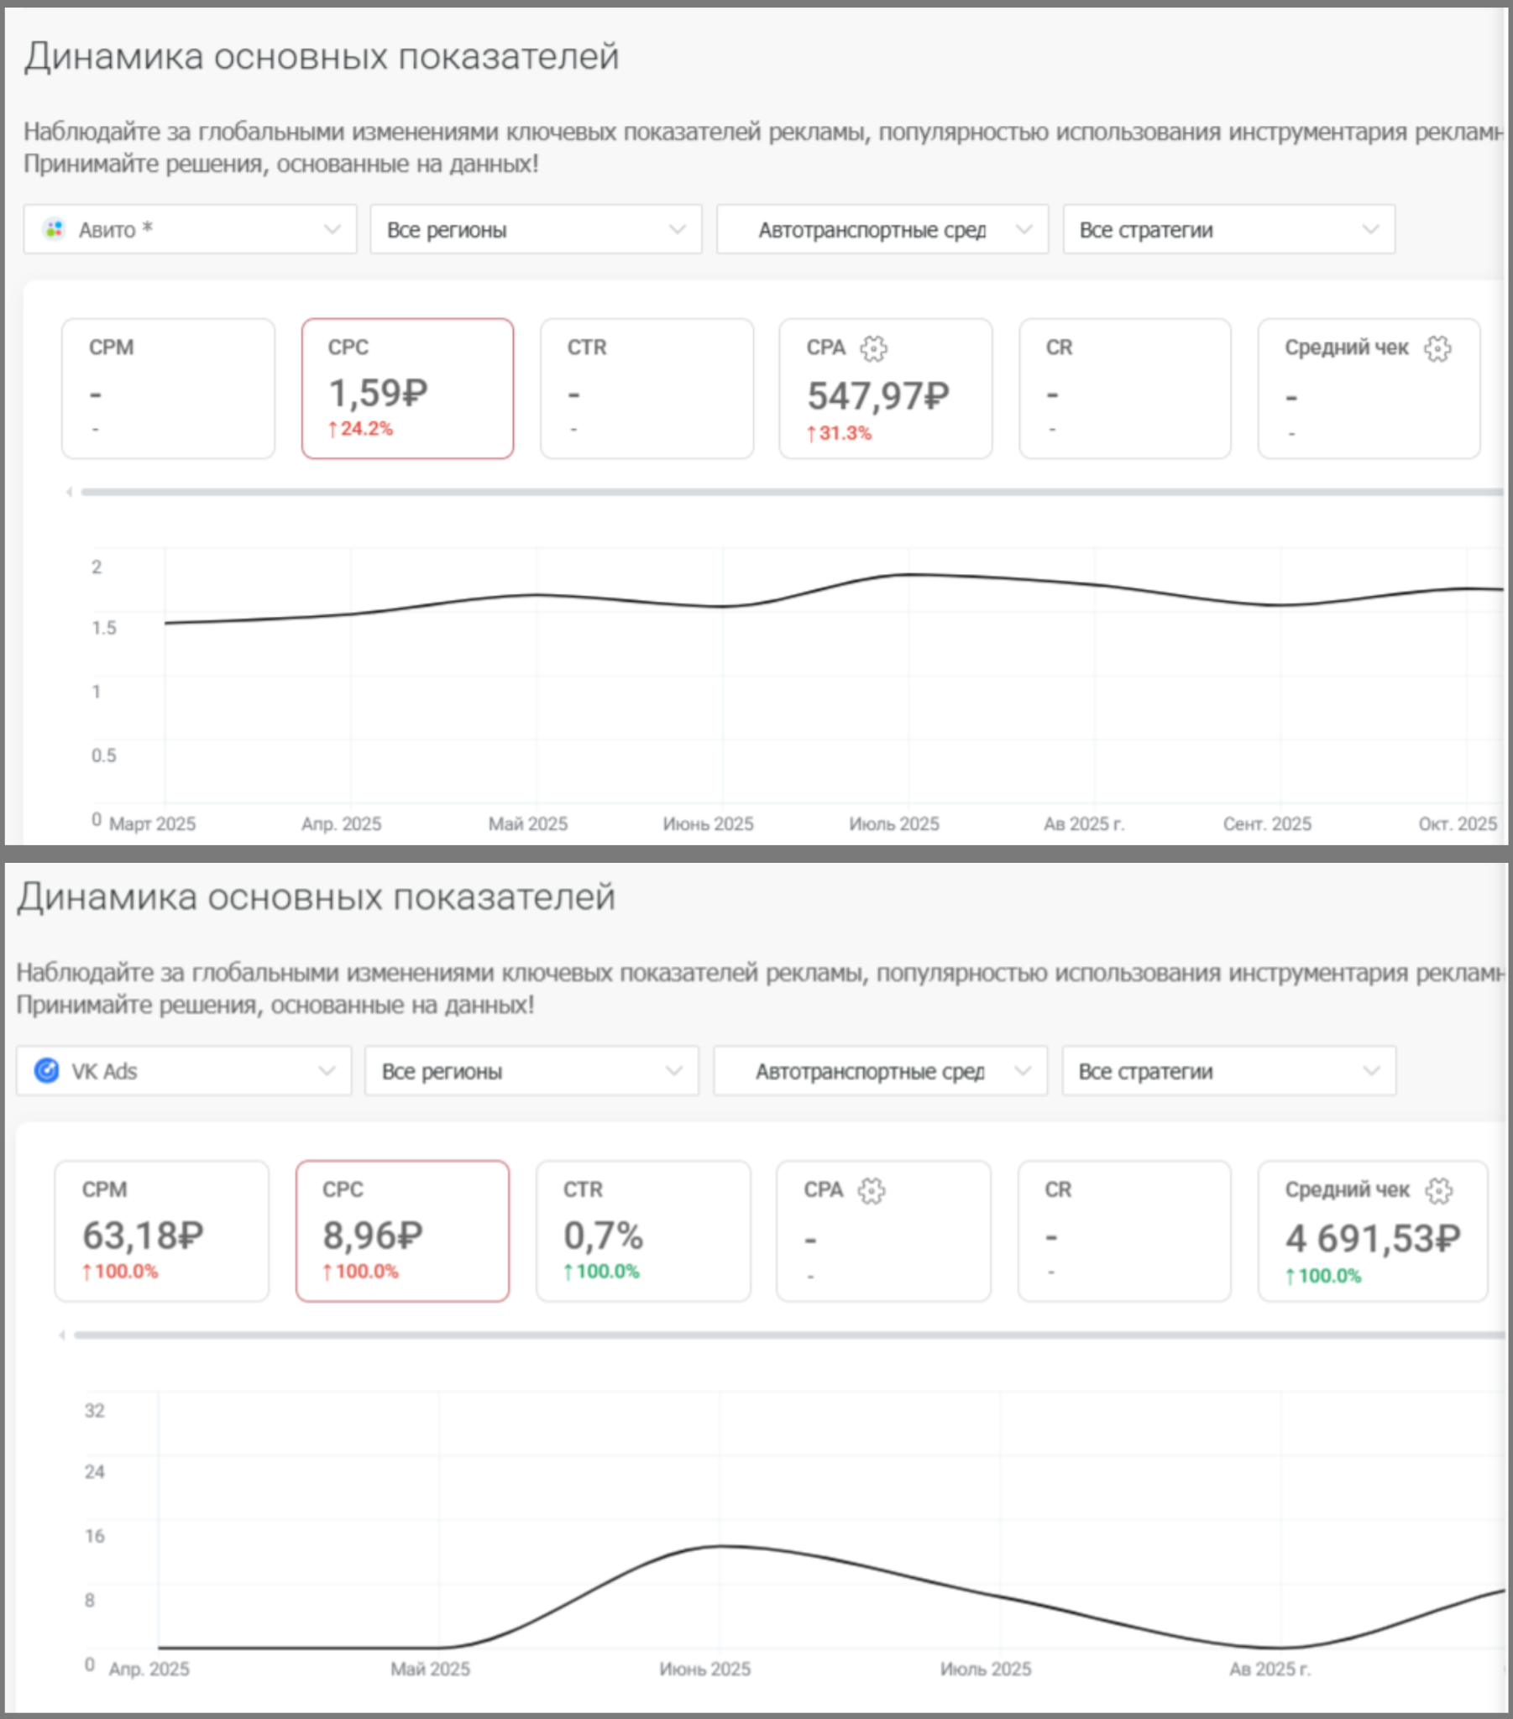Select the CPM card showing 63,18₽

[x=161, y=1231]
